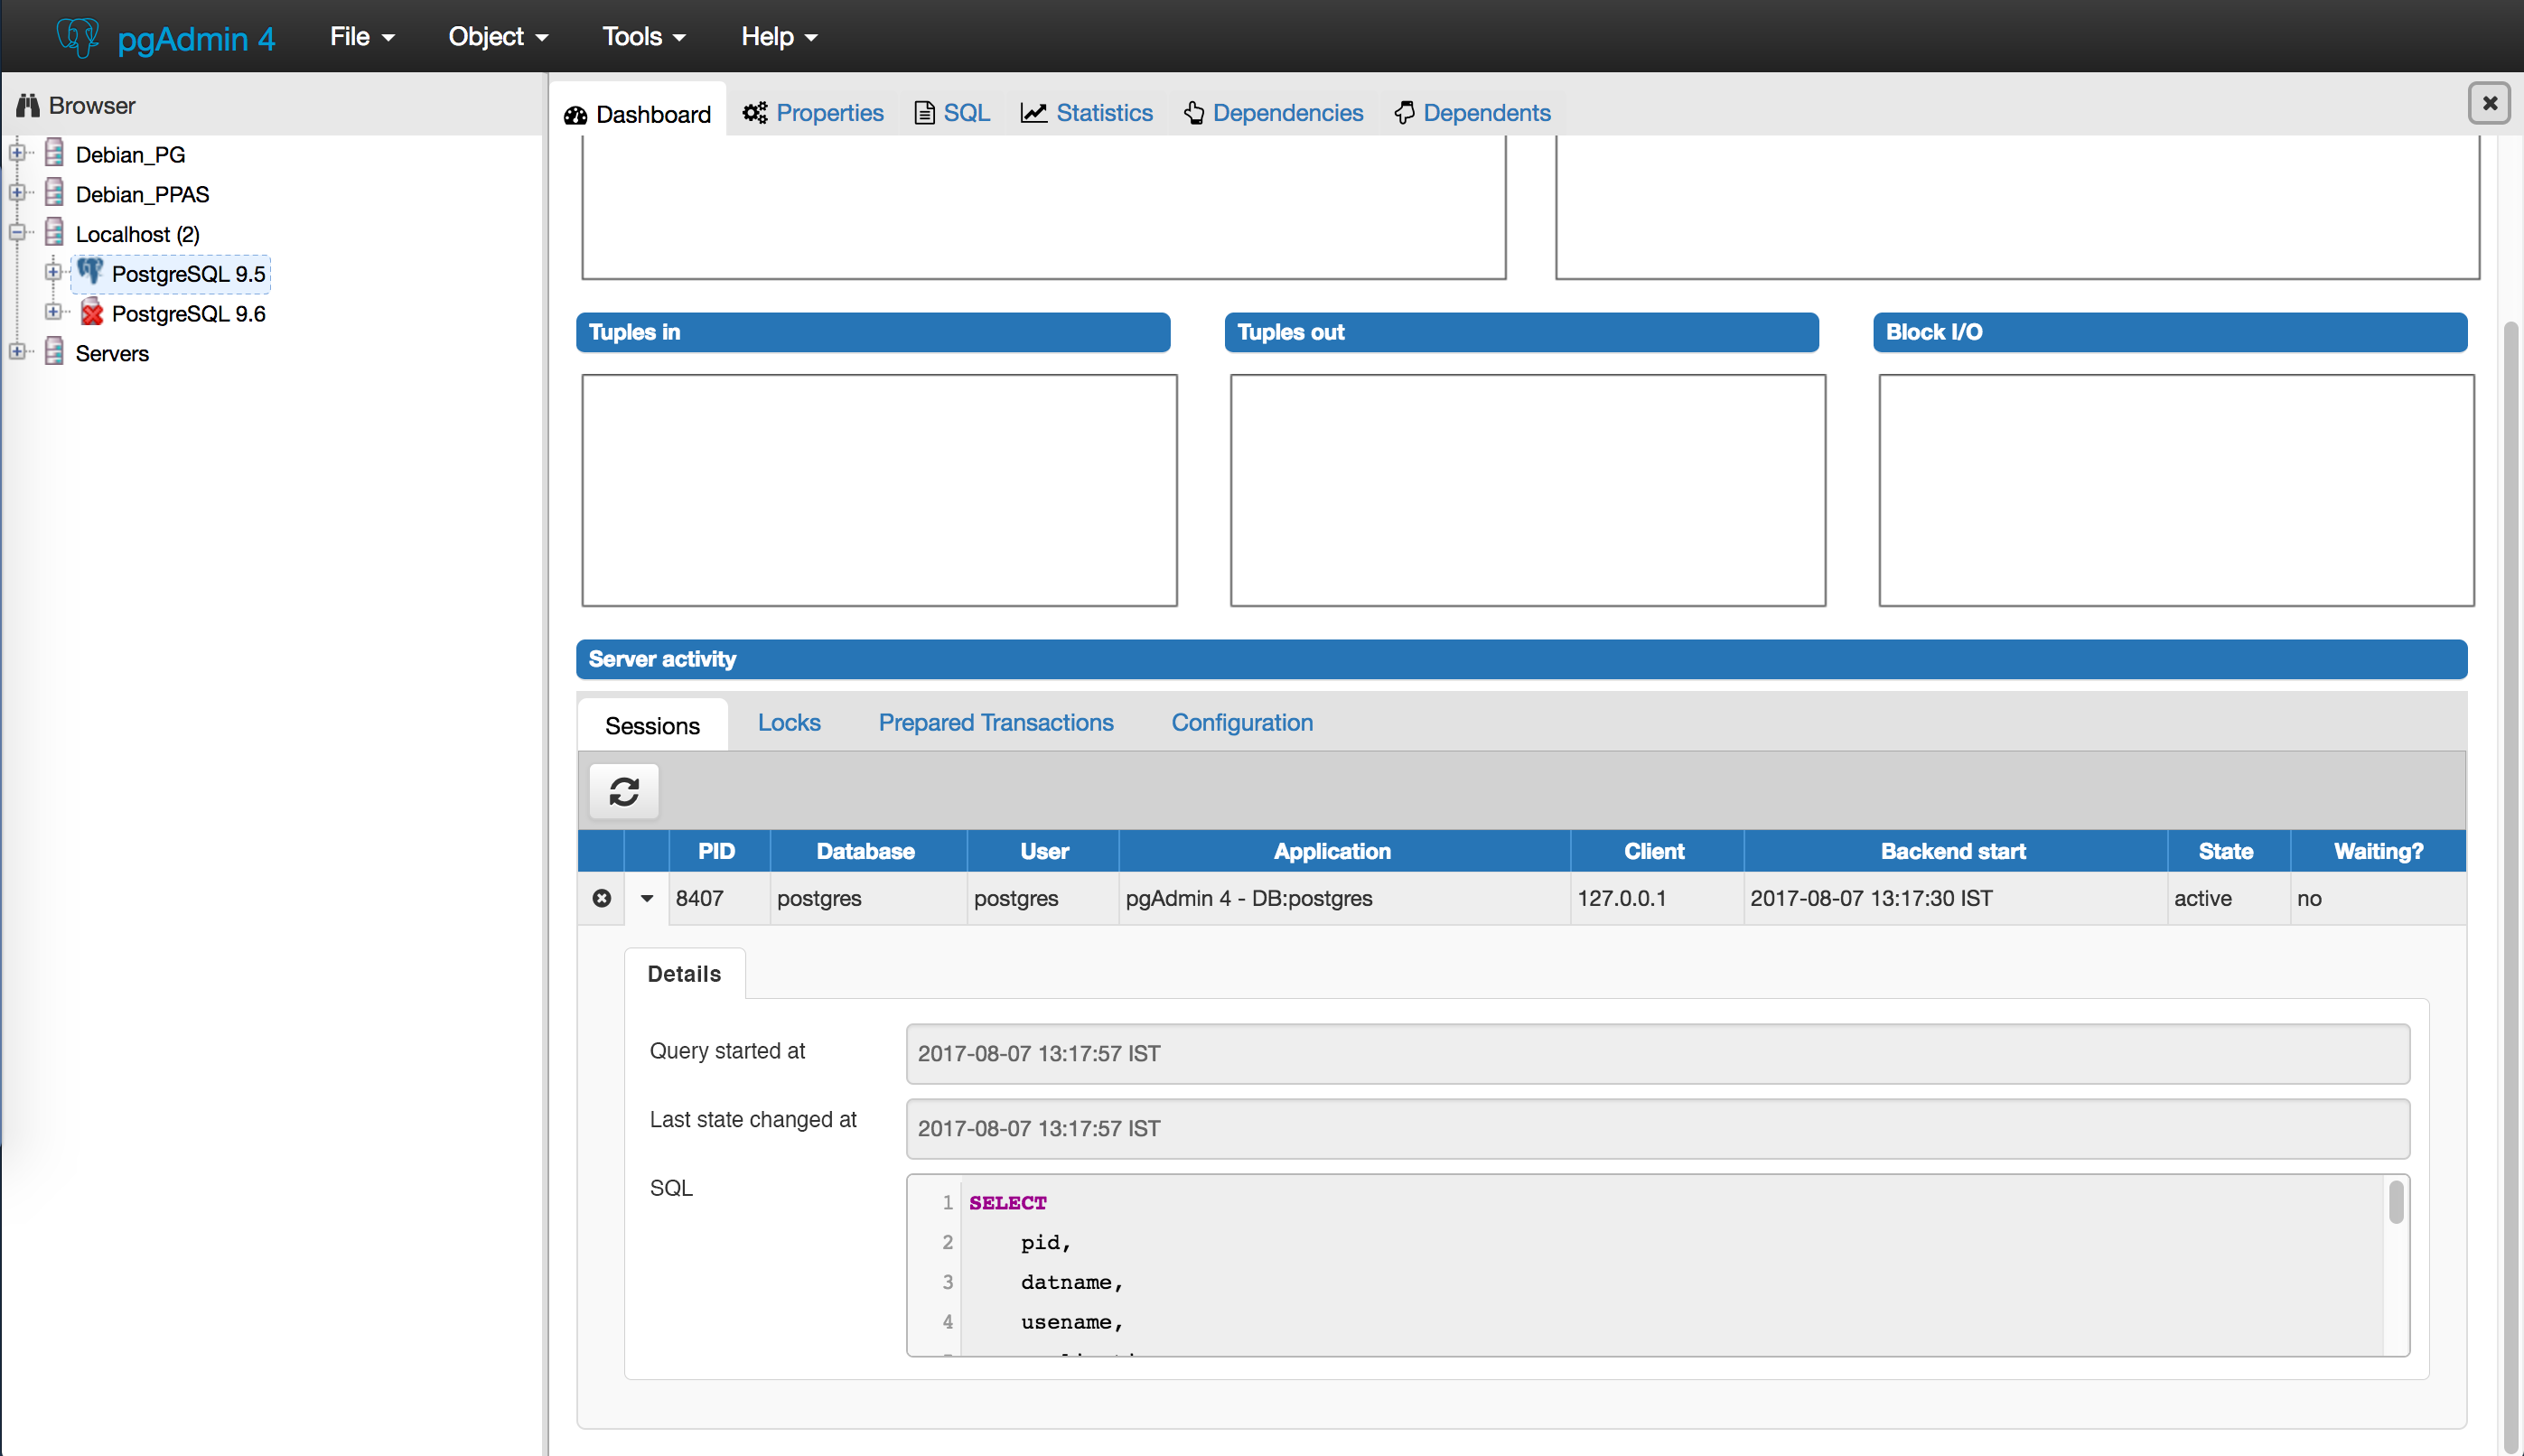Screen dimensions: 2524x1456
Task: Collapse session 8407 details row arrow
Action: coord(647,898)
